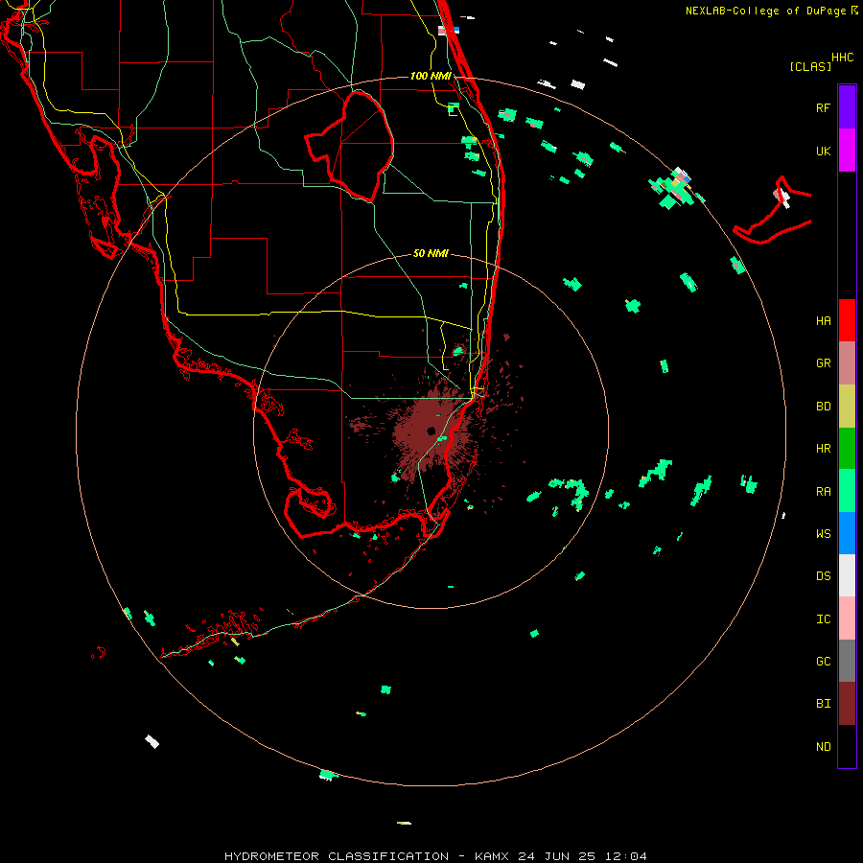The width and height of the screenshot is (863, 863).
Task: Click the HA text label in legend
Action: click(x=823, y=320)
